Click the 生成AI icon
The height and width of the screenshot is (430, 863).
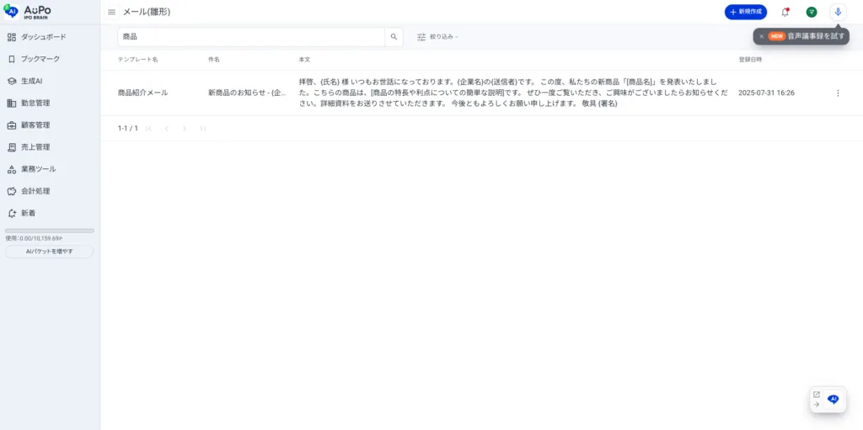(12, 81)
